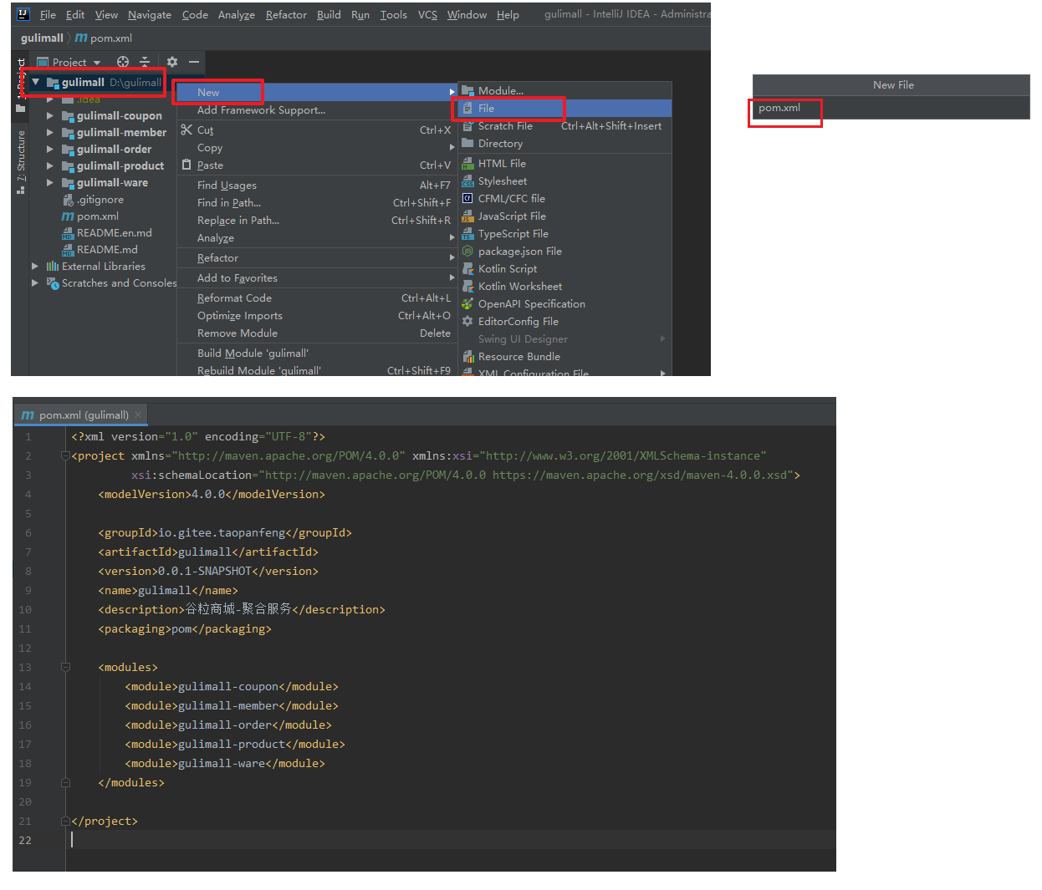Click the gulimall breadcrumb in navigation bar
Image resolution: width=1042 pixels, height=890 pixels.
click(x=42, y=38)
